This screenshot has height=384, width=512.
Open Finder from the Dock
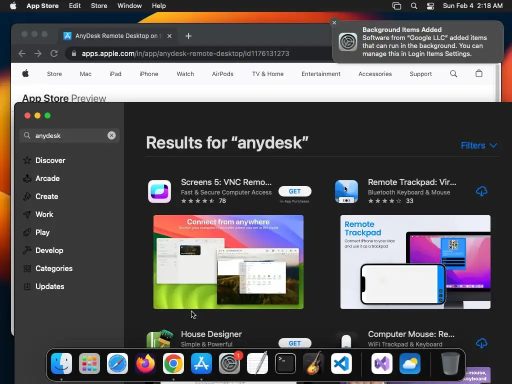[x=61, y=363]
